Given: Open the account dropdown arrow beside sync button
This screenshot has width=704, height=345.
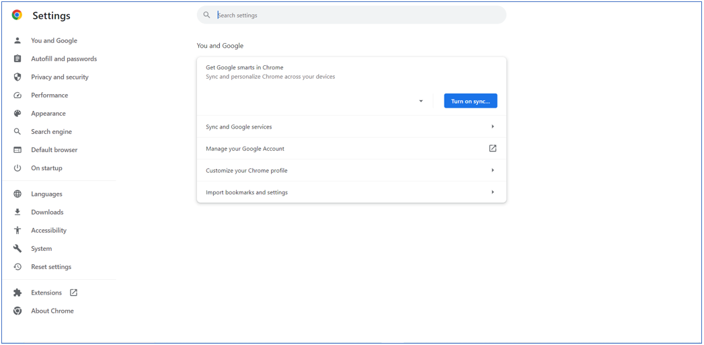Looking at the screenshot, I should tap(421, 102).
